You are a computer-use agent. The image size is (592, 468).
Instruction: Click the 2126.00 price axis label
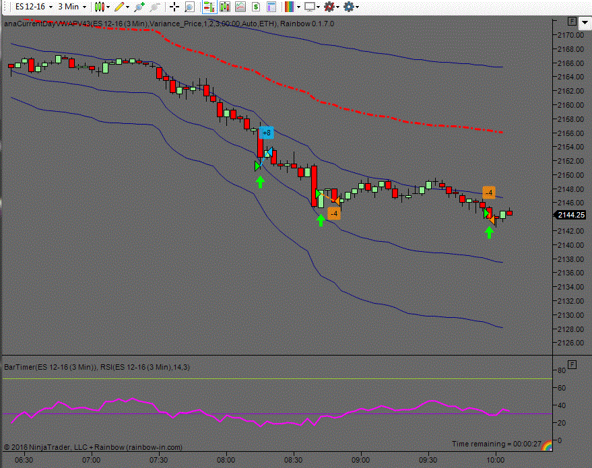[570, 343]
